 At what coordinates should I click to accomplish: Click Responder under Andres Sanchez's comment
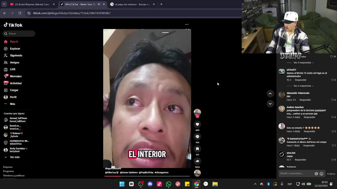tap(309, 117)
